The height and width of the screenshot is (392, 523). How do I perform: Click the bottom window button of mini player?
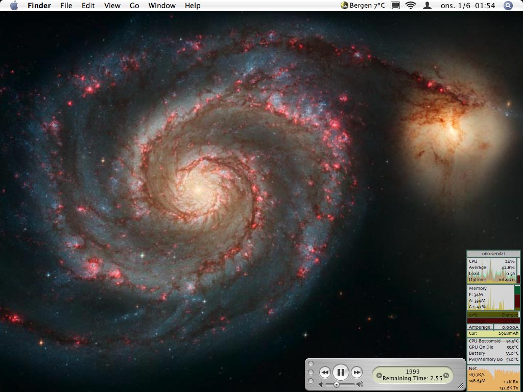click(311, 381)
